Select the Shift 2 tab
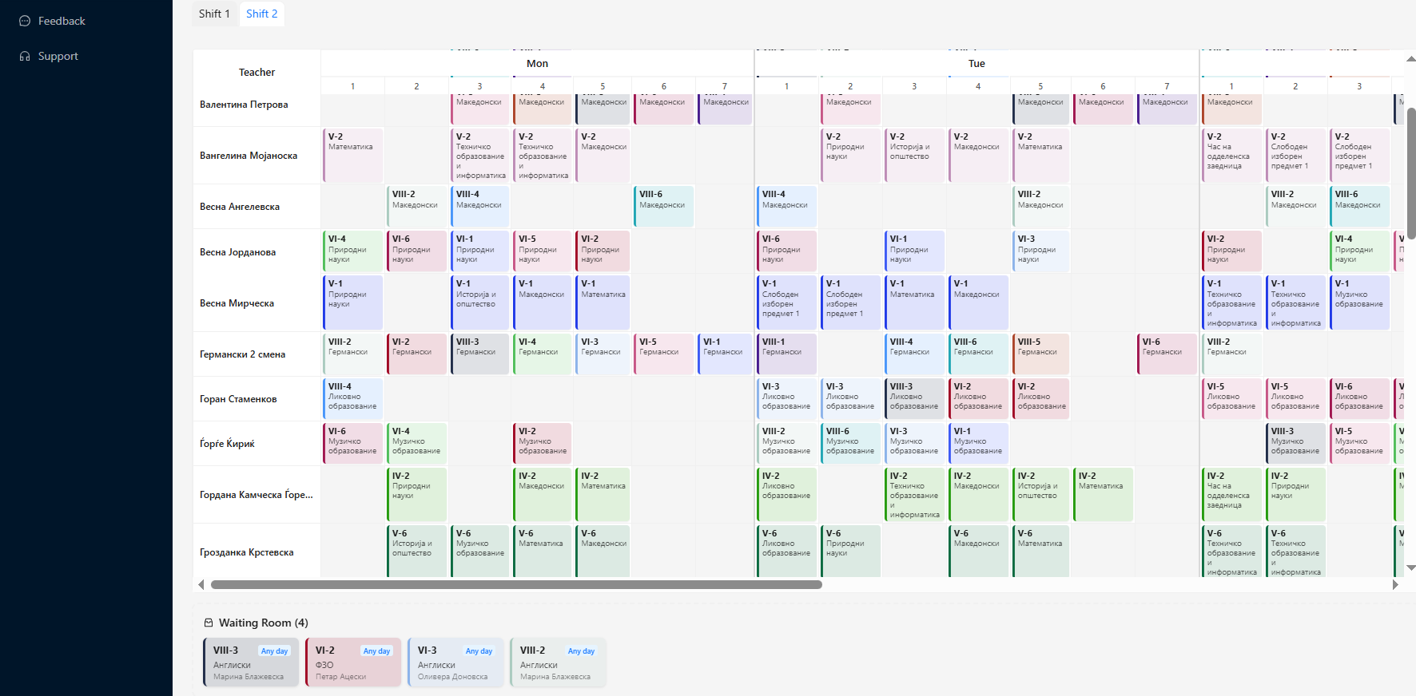The image size is (1416, 696). click(262, 14)
